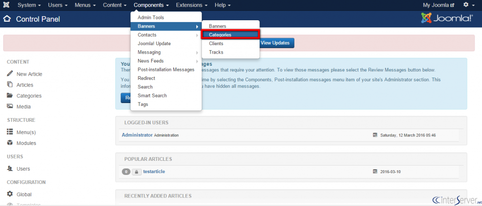Select Banners parent item in Components menu
This screenshot has width=482, height=206.
pos(166,26)
